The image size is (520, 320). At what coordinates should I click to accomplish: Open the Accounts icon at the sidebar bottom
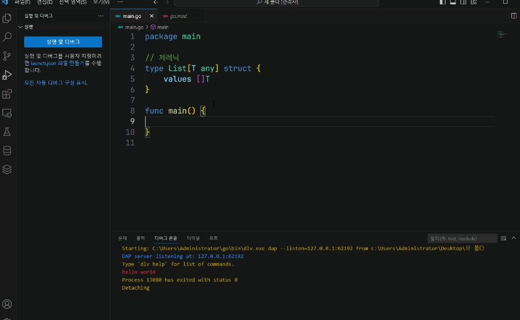(x=7, y=304)
